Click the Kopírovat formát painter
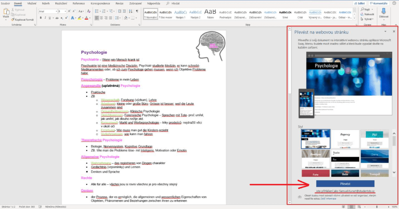Screen dimensions: 399x209 22,19
